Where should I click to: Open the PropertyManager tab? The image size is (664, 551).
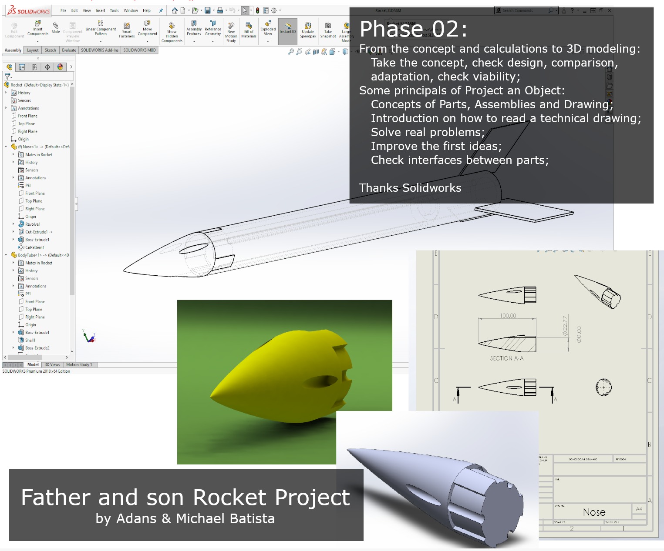point(22,67)
